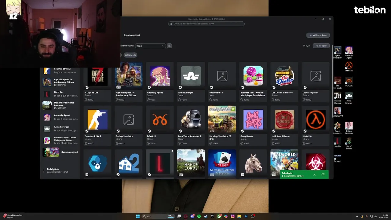Open the Liar's Bar desktop shortcut
391x220 pixels.
tap(338, 143)
